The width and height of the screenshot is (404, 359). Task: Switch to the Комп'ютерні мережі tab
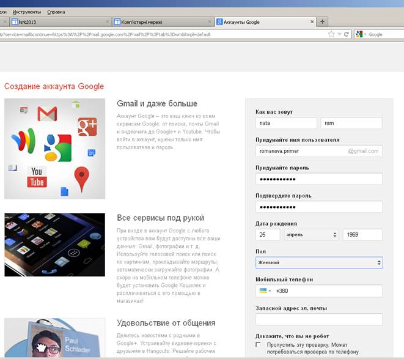[163, 22]
